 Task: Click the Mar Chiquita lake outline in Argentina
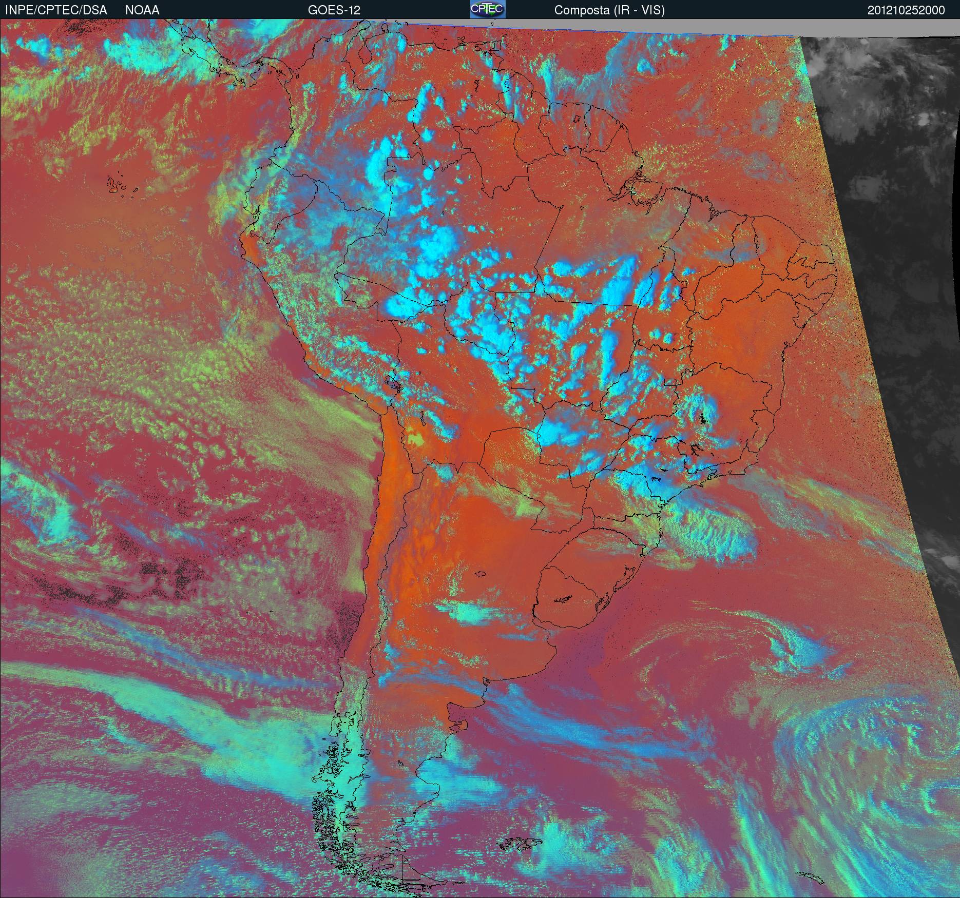point(481,575)
